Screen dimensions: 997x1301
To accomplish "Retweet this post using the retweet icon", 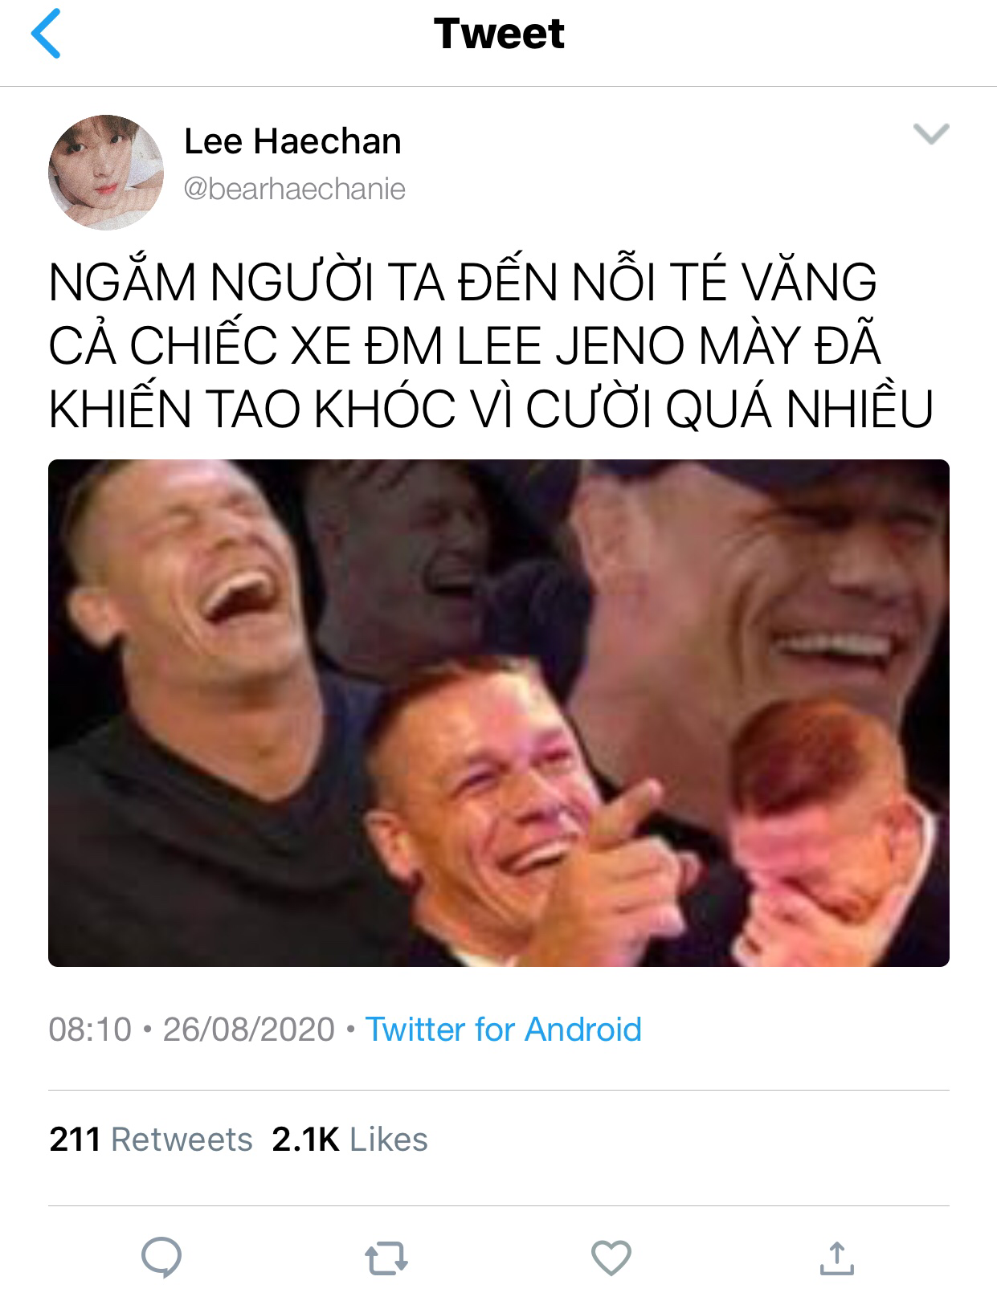I will point(386,1258).
